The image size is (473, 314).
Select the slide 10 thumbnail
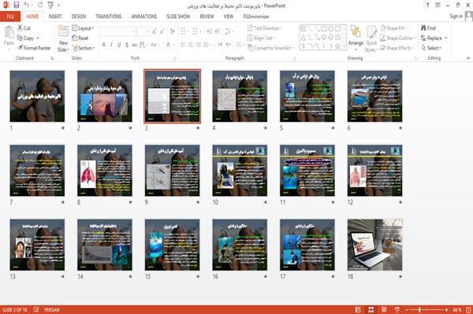coord(240,171)
